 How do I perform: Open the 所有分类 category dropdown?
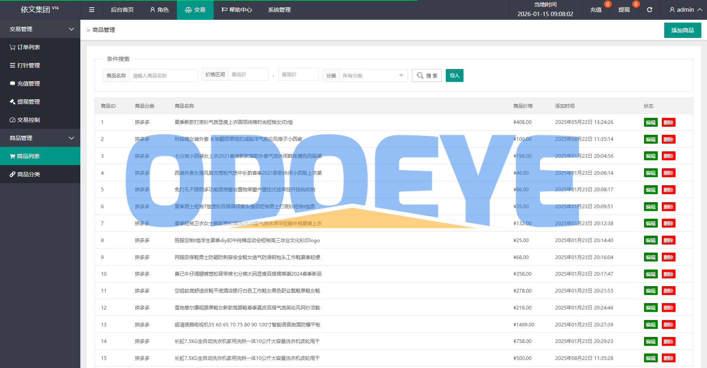pyautogui.click(x=373, y=75)
